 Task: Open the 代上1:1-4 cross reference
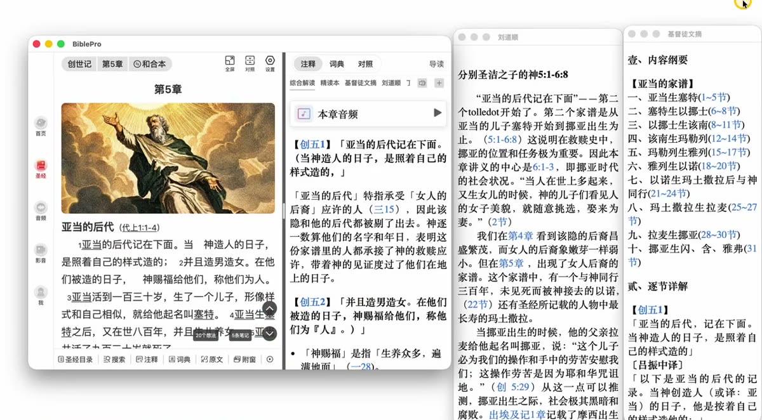tap(140, 228)
